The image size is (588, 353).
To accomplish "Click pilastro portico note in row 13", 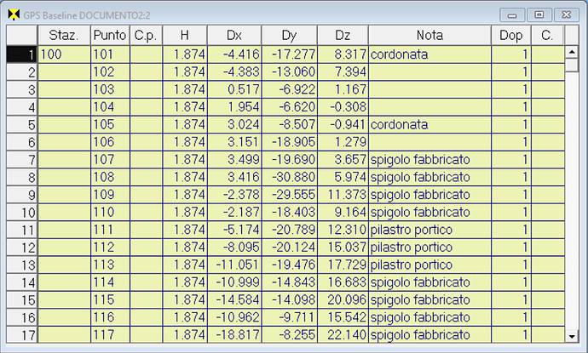I will point(429,265).
